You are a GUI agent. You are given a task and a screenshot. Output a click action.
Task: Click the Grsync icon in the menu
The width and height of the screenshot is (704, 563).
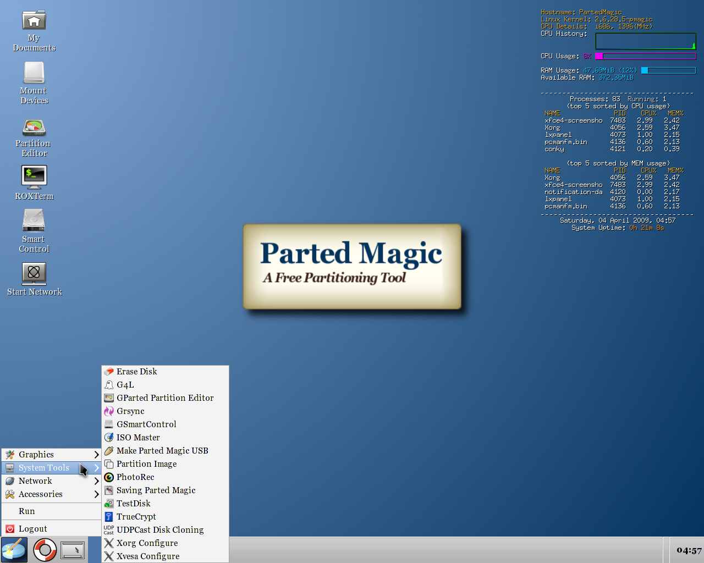click(109, 411)
